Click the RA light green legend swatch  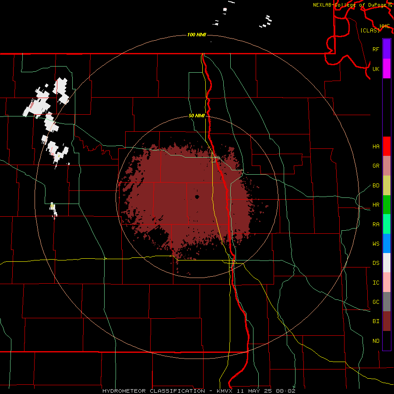click(x=387, y=224)
